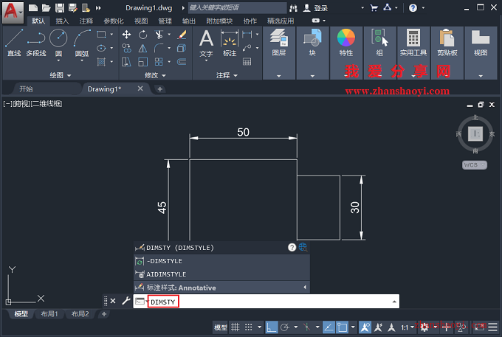The image size is (502, 337).
Task: Select the Rotate tool icon
Action: pos(142,35)
